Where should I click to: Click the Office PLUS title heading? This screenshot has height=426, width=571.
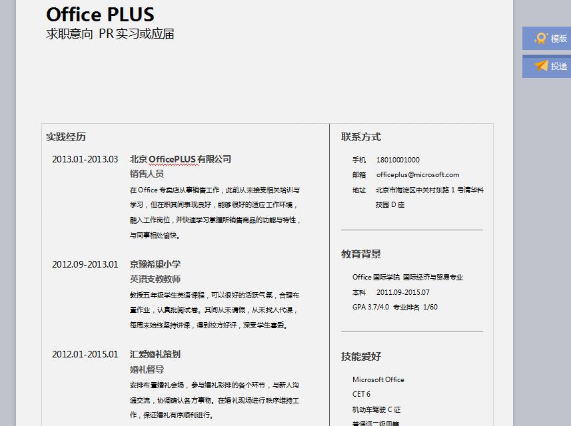[x=100, y=15]
